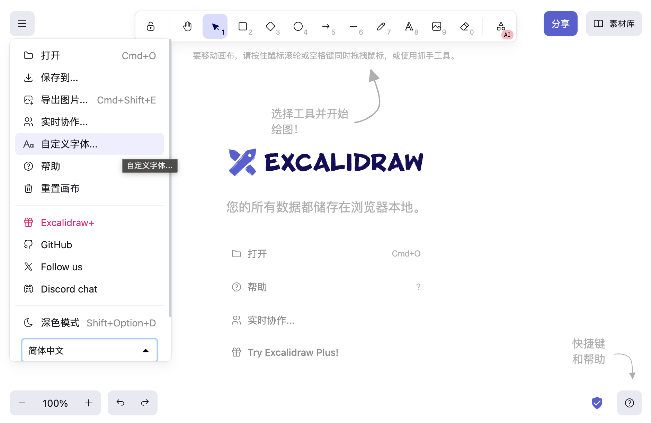Expand the 简体中文 language dropdown

click(89, 350)
